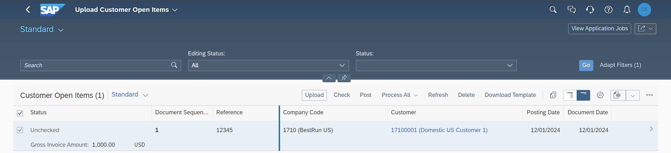Click the Posting Date column header
Viewport: 671px width, 153px height.
pos(543,113)
